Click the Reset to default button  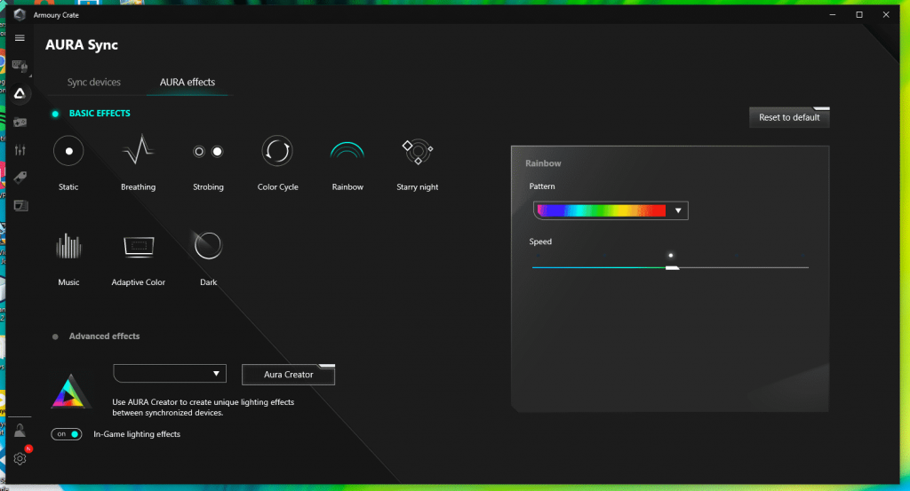point(789,117)
